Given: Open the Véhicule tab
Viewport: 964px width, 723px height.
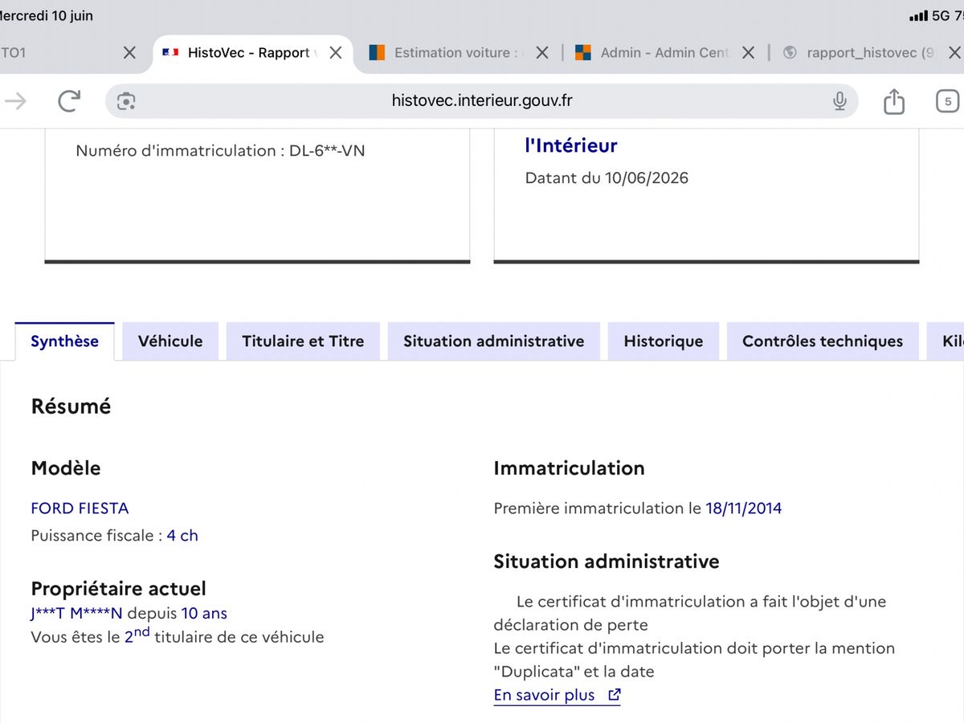Looking at the screenshot, I should tap(170, 341).
